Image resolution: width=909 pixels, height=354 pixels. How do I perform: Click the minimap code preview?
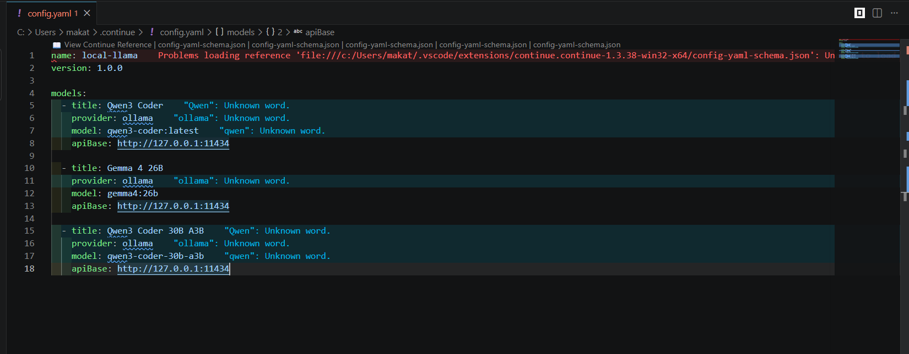coord(869,49)
